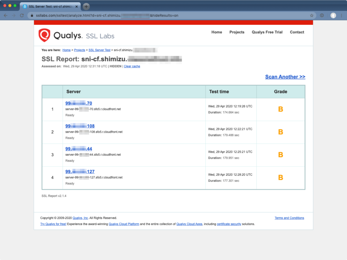Click the browser back arrow

pyautogui.click(x=6, y=16)
